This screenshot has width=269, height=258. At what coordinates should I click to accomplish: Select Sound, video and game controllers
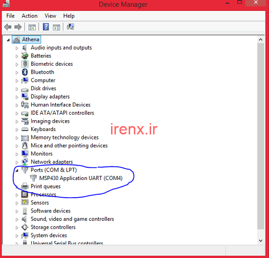(x=72, y=219)
